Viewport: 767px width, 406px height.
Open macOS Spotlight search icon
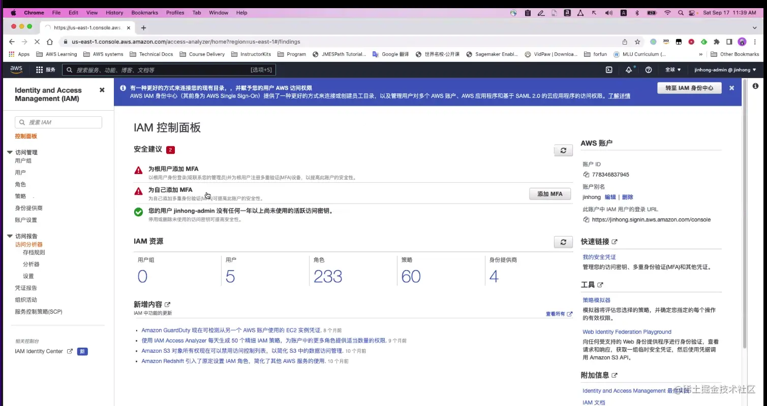681,13
